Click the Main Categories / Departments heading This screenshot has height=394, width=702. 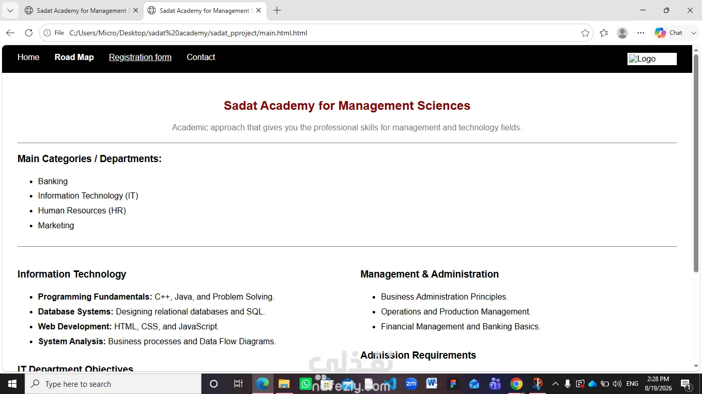(x=89, y=159)
